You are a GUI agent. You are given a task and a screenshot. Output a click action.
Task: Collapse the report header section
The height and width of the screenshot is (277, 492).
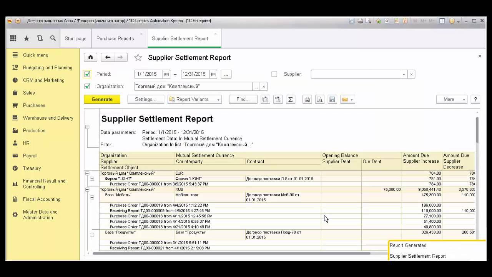[x=87, y=127]
